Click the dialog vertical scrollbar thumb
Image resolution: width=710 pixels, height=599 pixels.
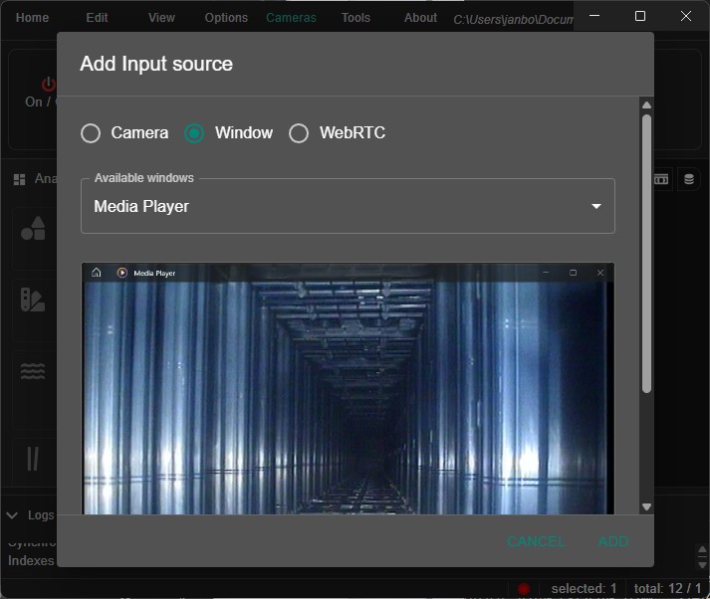tap(646, 254)
